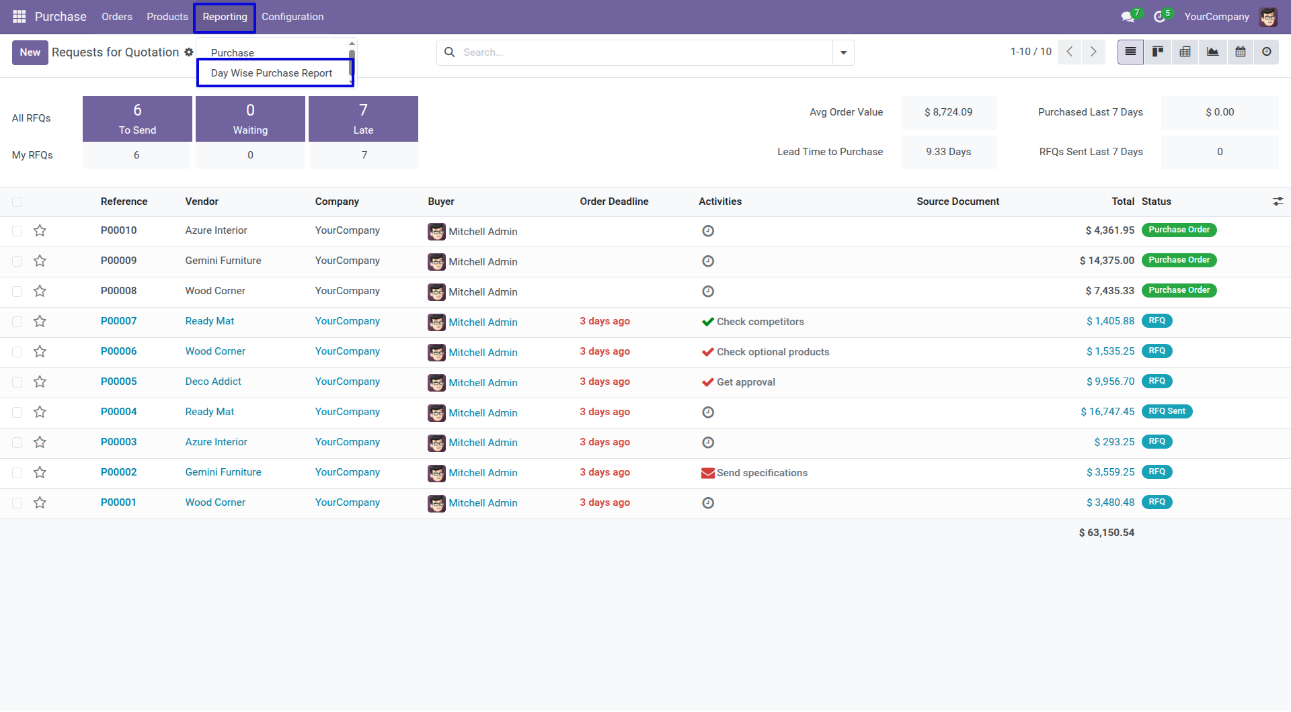
Task: Open the YourCompany company switcher
Action: tap(1216, 17)
